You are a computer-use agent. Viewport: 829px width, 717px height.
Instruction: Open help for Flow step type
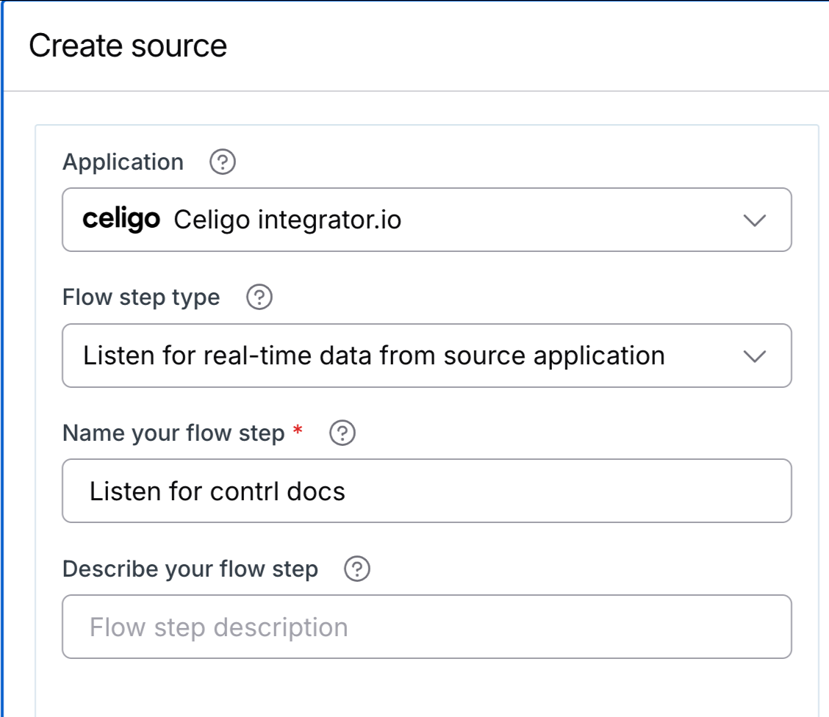[259, 297]
